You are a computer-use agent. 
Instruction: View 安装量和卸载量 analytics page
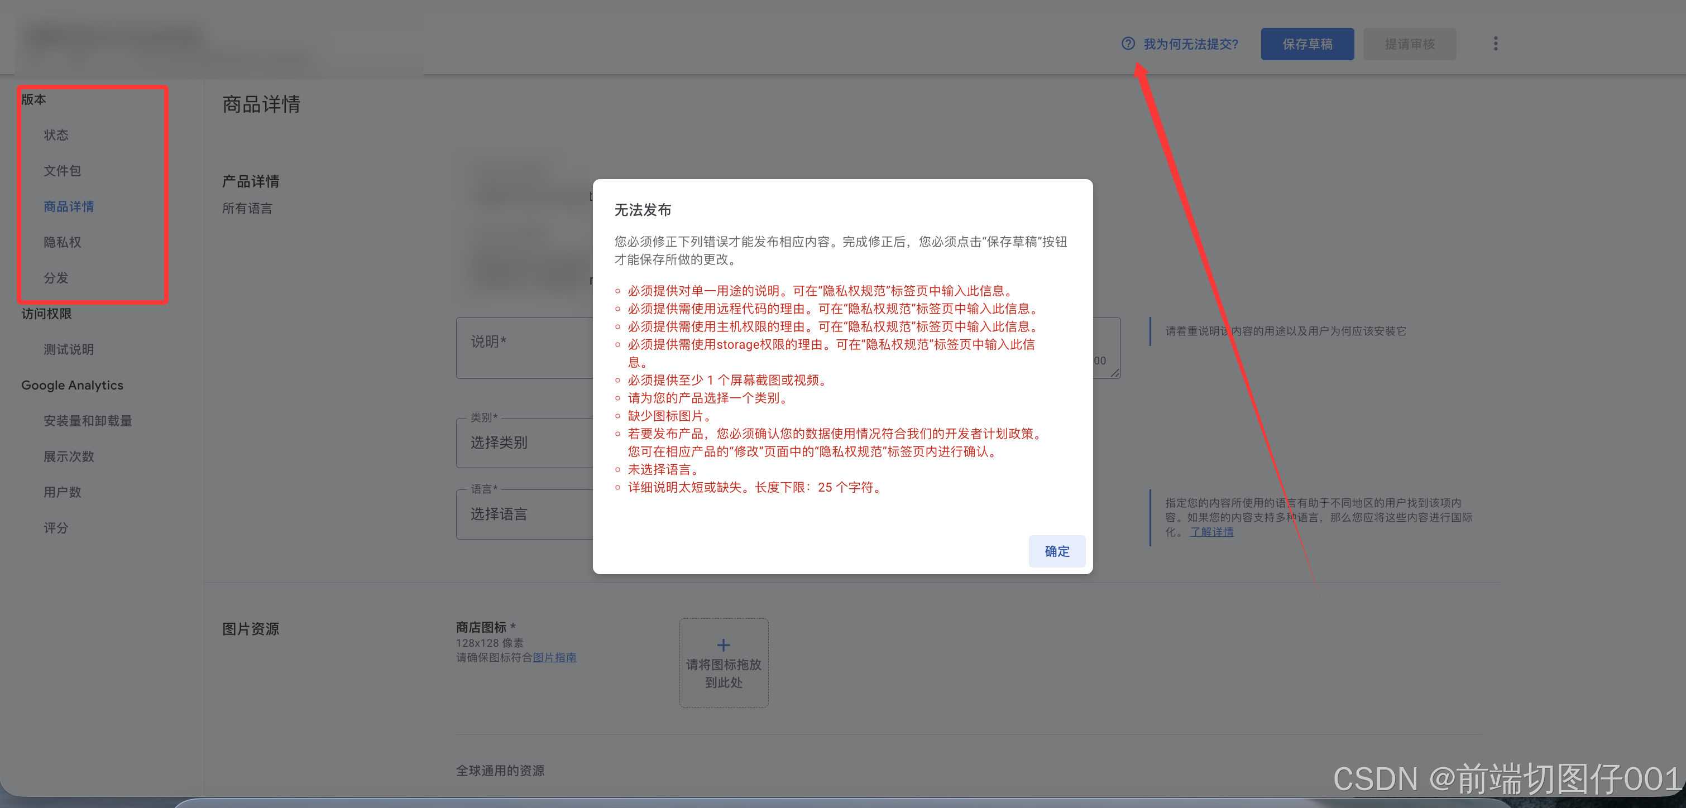(88, 421)
